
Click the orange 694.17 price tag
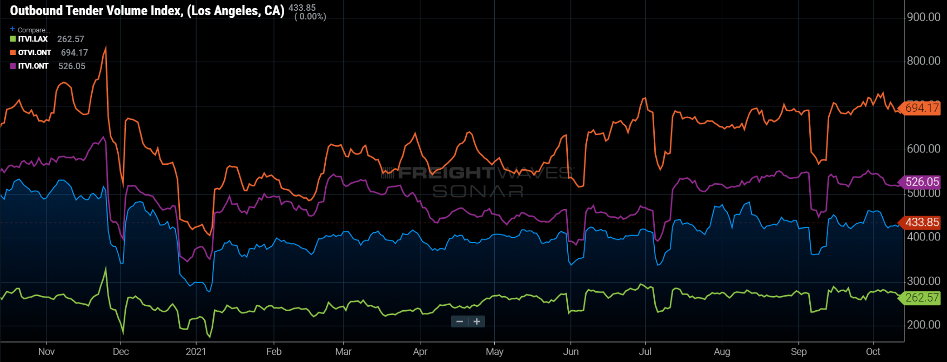tap(922, 108)
